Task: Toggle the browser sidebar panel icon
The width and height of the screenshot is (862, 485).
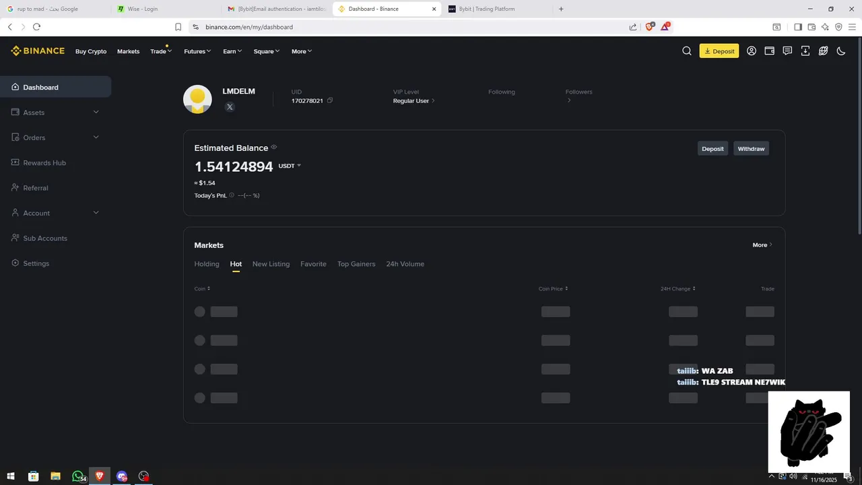Action: pyautogui.click(x=798, y=27)
